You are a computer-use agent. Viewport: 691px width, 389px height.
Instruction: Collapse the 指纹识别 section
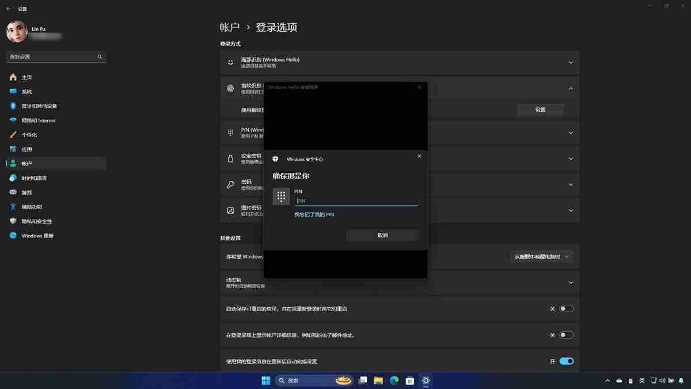point(570,88)
